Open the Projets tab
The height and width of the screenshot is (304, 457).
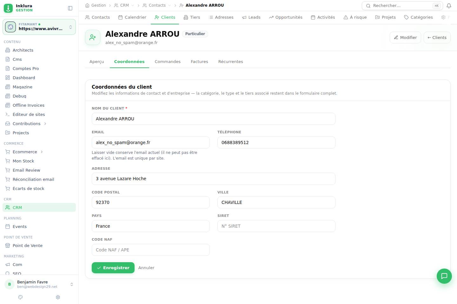tap(385, 17)
